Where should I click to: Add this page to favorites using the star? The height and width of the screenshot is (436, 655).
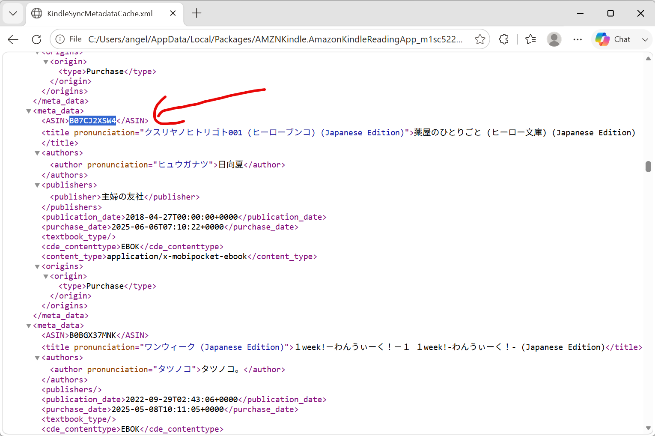pyautogui.click(x=480, y=39)
